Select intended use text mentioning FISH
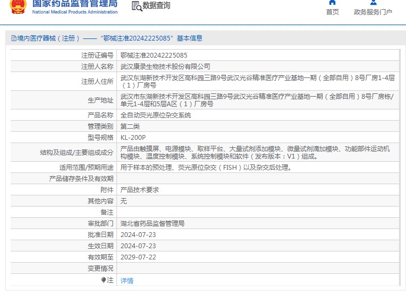Screen dimensions: 406x292 coord(206,168)
